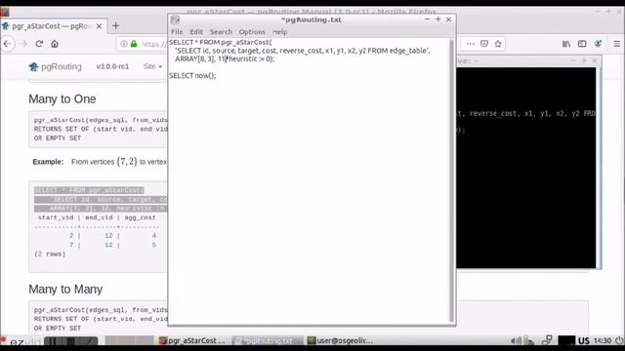Click in the Firefox URL address field
625x351 pixels.
point(153,44)
